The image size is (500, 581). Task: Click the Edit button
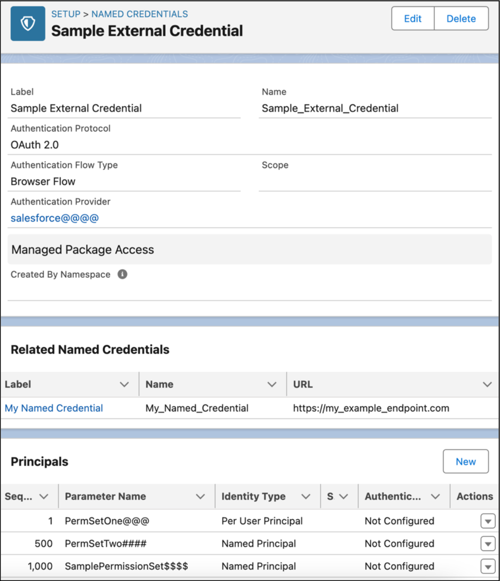pyautogui.click(x=412, y=19)
